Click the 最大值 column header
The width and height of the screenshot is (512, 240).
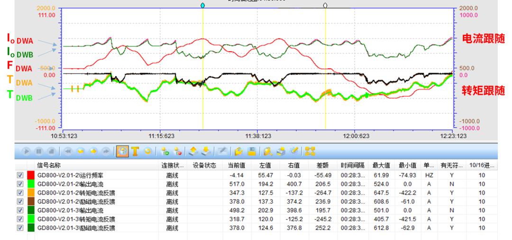(x=381, y=166)
